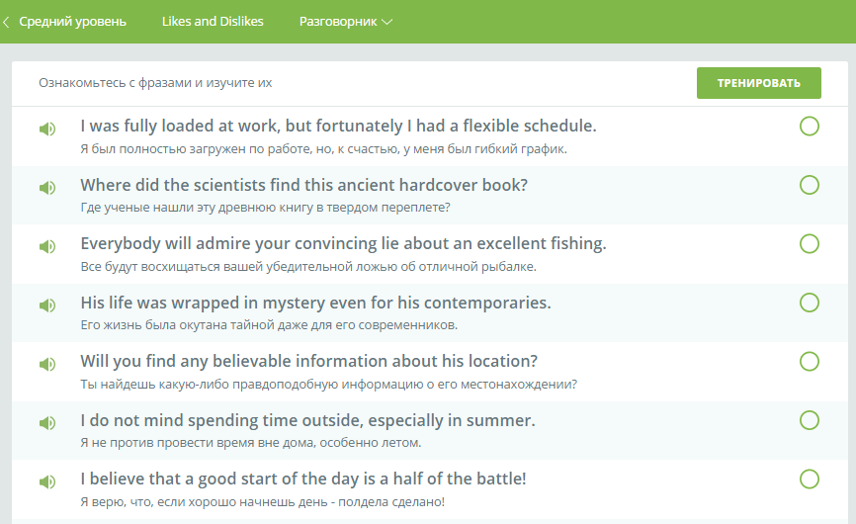Mark the circle for the good start phrase
This screenshot has width=856, height=524.
[x=810, y=480]
